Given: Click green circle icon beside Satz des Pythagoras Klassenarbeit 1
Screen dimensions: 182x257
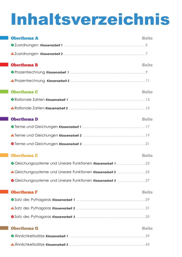Looking at the screenshot, I should [x=12, y=200].
